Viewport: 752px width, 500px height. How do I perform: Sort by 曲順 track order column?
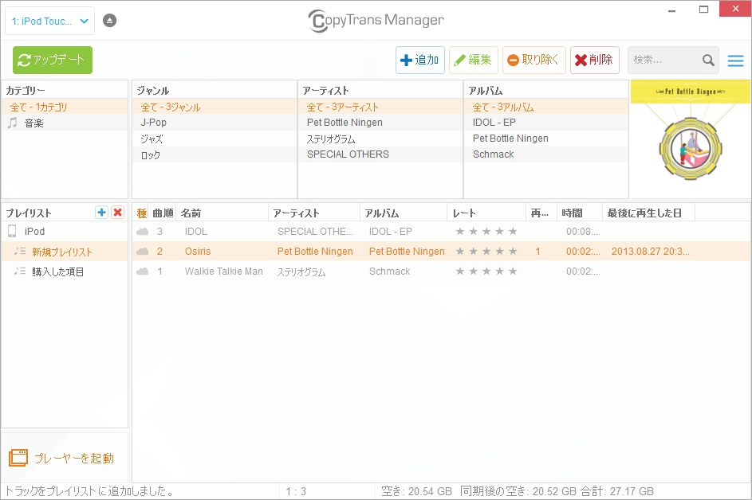click(163, 213)
